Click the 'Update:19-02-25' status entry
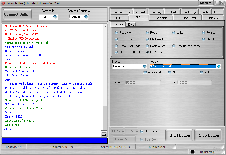Viewport: 226px width, 155px height. (x=61, y=147)
